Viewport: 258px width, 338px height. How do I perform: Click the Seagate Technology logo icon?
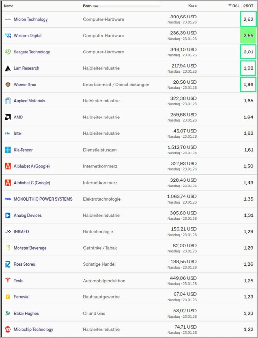[x=8, y=52]
